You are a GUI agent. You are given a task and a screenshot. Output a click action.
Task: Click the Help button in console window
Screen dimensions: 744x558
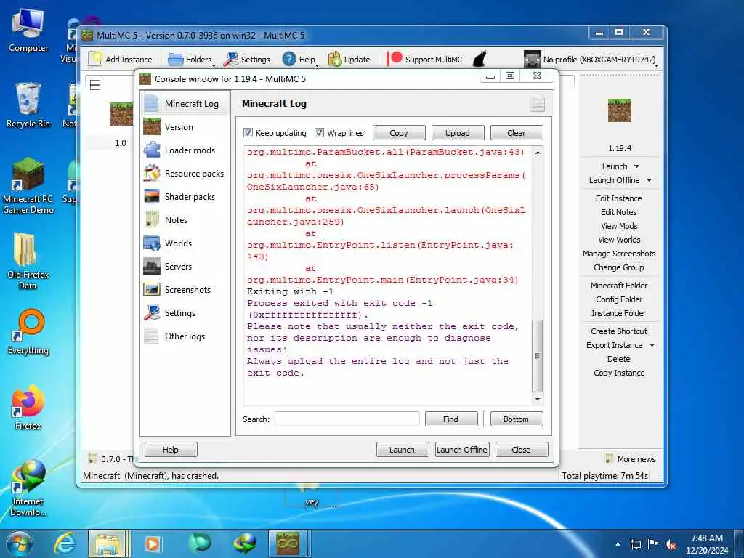(171, 449)
